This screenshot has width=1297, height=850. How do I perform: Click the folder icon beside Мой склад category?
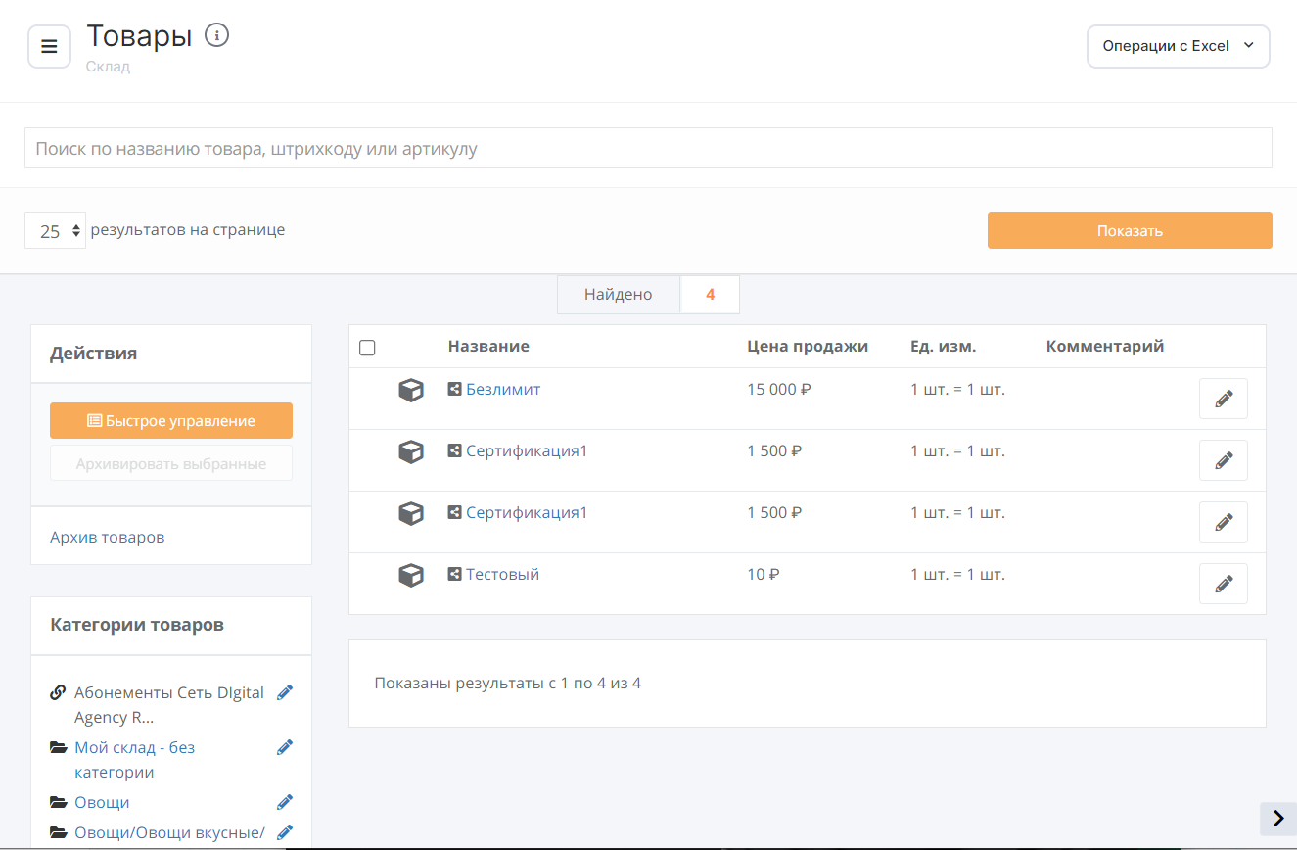[x=58, y=746]
